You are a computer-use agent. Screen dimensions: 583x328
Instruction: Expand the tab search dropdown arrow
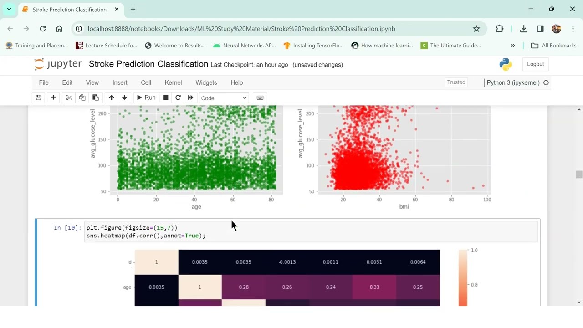[9, 9]
